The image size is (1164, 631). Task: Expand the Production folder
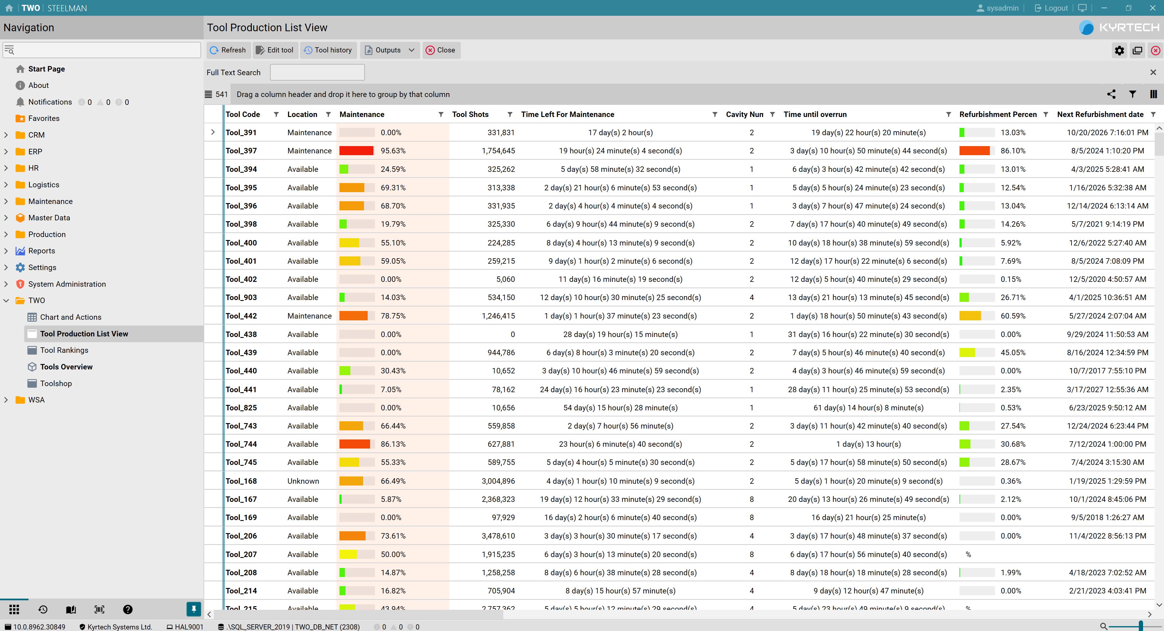point(6,234)
